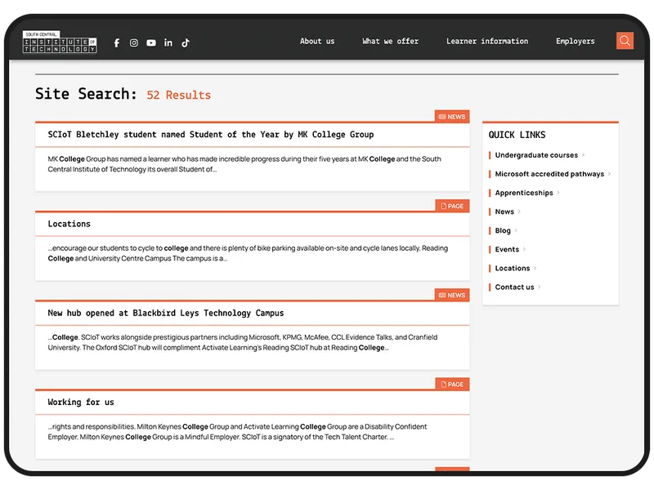
Task: Click the South Central Institute of Technology logo
Action: [60, 42]
